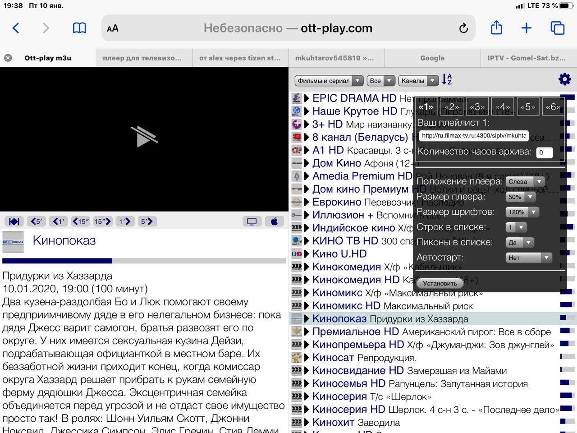Viewport: 577px width, 433px height.
Task: Add a new tab with the plus icon
Action: [x=527, y=28]
